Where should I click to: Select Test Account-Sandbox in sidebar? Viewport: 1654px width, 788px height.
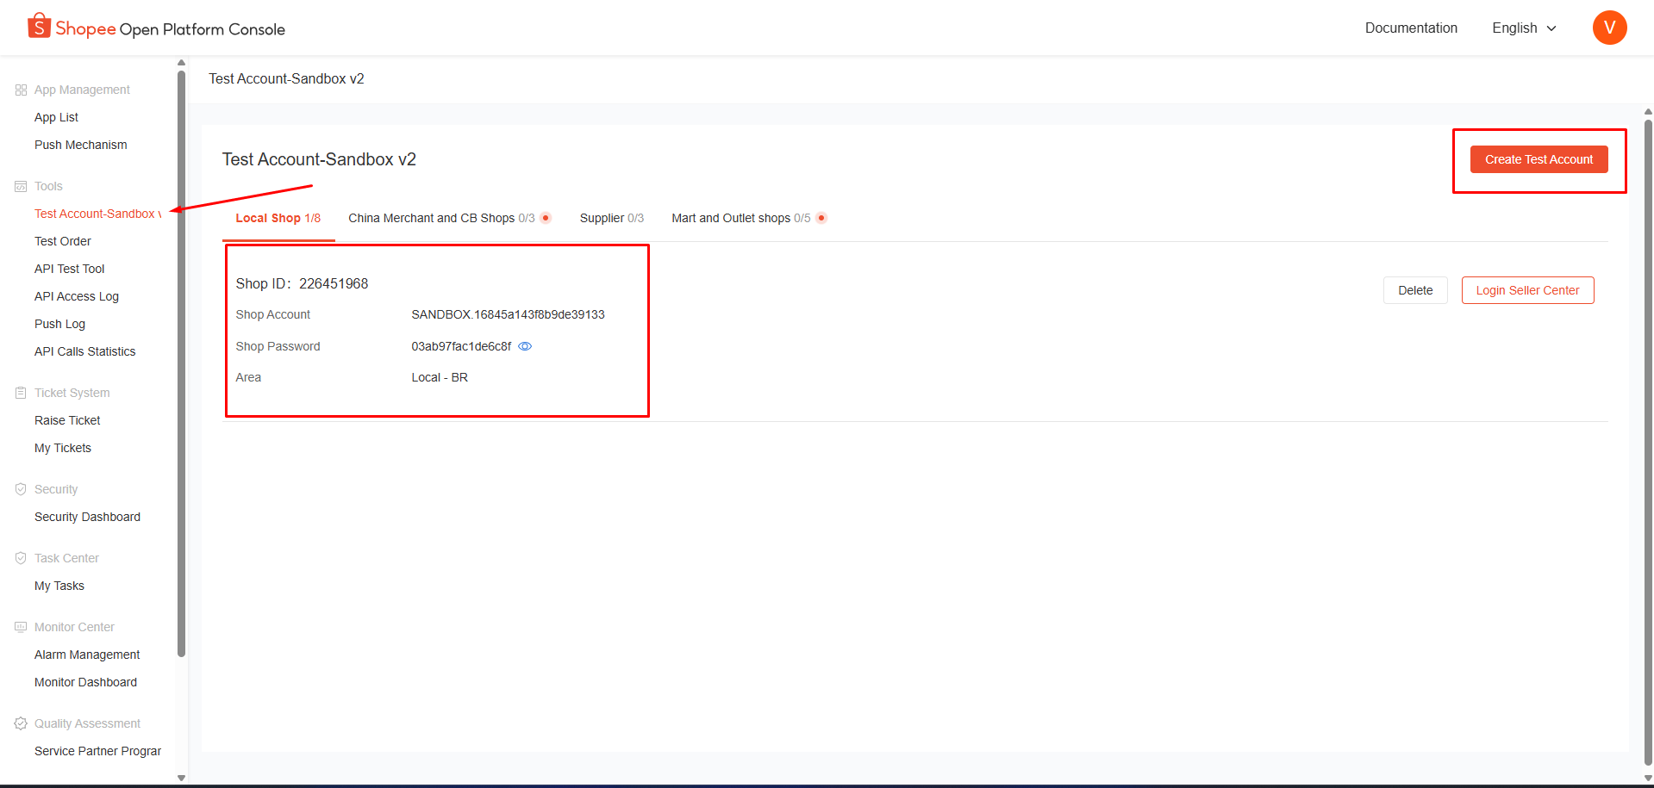(97, 214)
